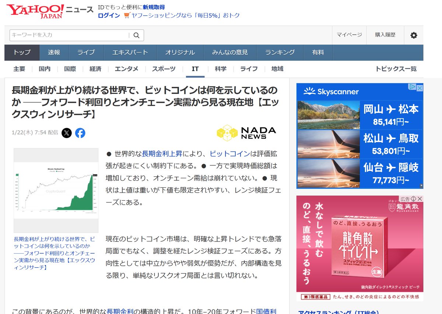Select the 経済 category

coord(95,68)
